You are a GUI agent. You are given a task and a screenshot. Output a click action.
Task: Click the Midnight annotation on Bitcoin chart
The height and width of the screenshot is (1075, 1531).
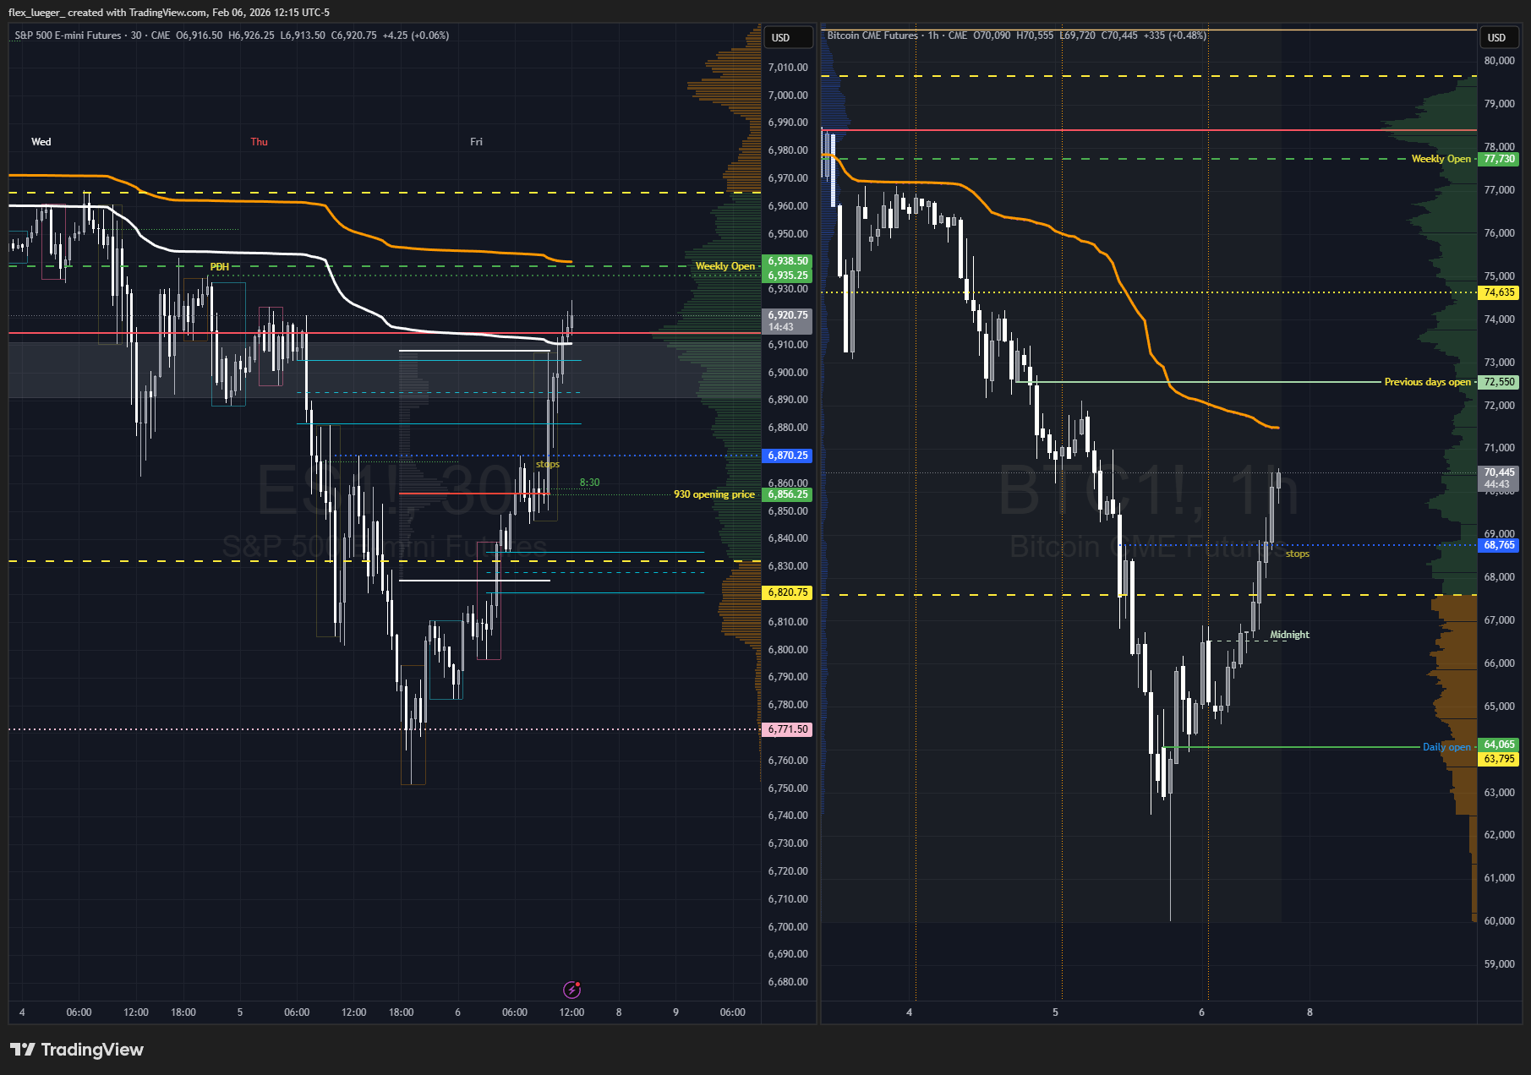point(1289,635)
